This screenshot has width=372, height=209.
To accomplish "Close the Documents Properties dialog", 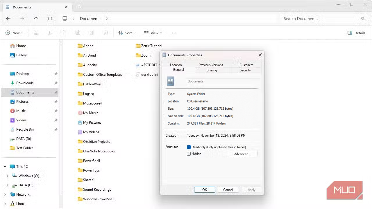I will 260,55.
